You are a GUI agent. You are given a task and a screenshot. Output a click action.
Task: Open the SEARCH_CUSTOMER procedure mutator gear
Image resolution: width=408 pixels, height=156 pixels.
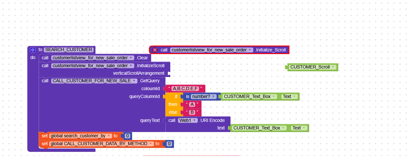pos(32,50)
